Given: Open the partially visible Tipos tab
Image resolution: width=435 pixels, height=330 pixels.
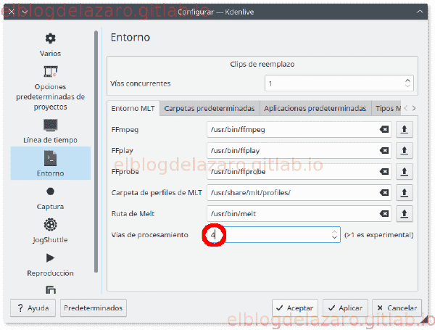Looking at the screenshot, I should coord(388,108).
